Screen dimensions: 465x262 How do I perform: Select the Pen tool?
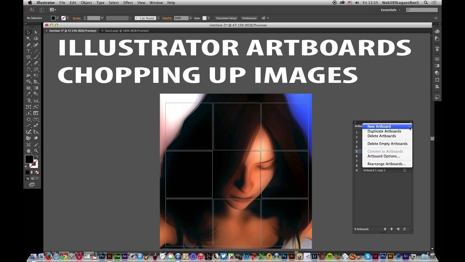tap(28, 45)
